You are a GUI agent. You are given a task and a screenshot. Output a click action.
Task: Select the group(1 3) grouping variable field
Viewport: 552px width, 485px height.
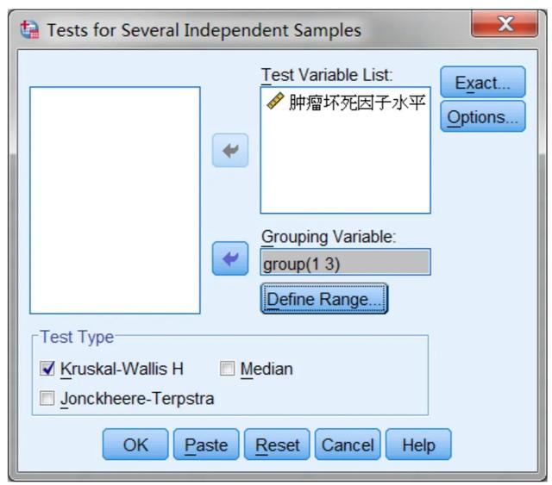point(345,263)
